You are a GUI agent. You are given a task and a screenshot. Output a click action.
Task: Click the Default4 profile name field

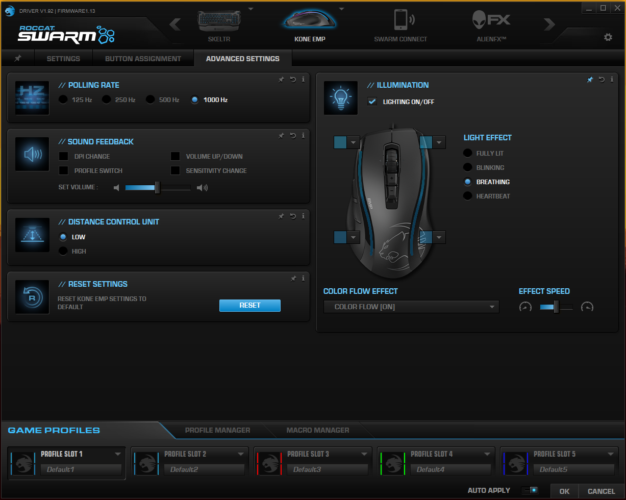pyautogui.click(x=451, y=469)
